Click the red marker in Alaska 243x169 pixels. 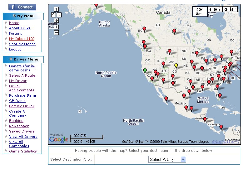tap(96, 6)
